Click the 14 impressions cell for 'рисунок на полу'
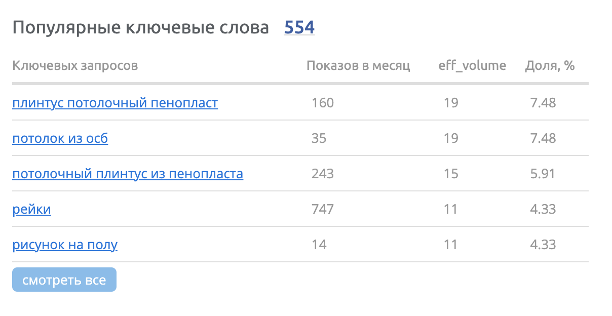The width and height of the screenshot is (612, 316). point(319,245)
